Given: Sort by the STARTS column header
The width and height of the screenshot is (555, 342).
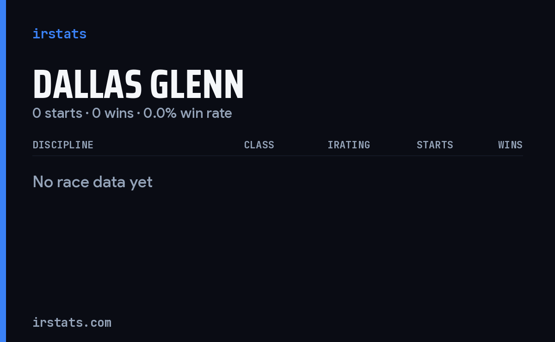Looking at the screenshot, I should pyautogui.click(x=435, y=145).
